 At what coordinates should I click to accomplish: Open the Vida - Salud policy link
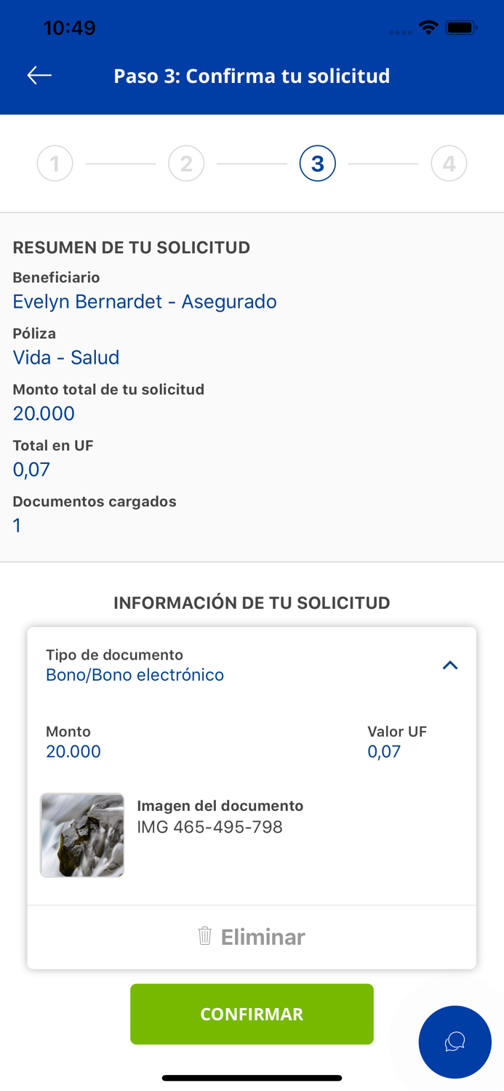[x=65, y=357]
